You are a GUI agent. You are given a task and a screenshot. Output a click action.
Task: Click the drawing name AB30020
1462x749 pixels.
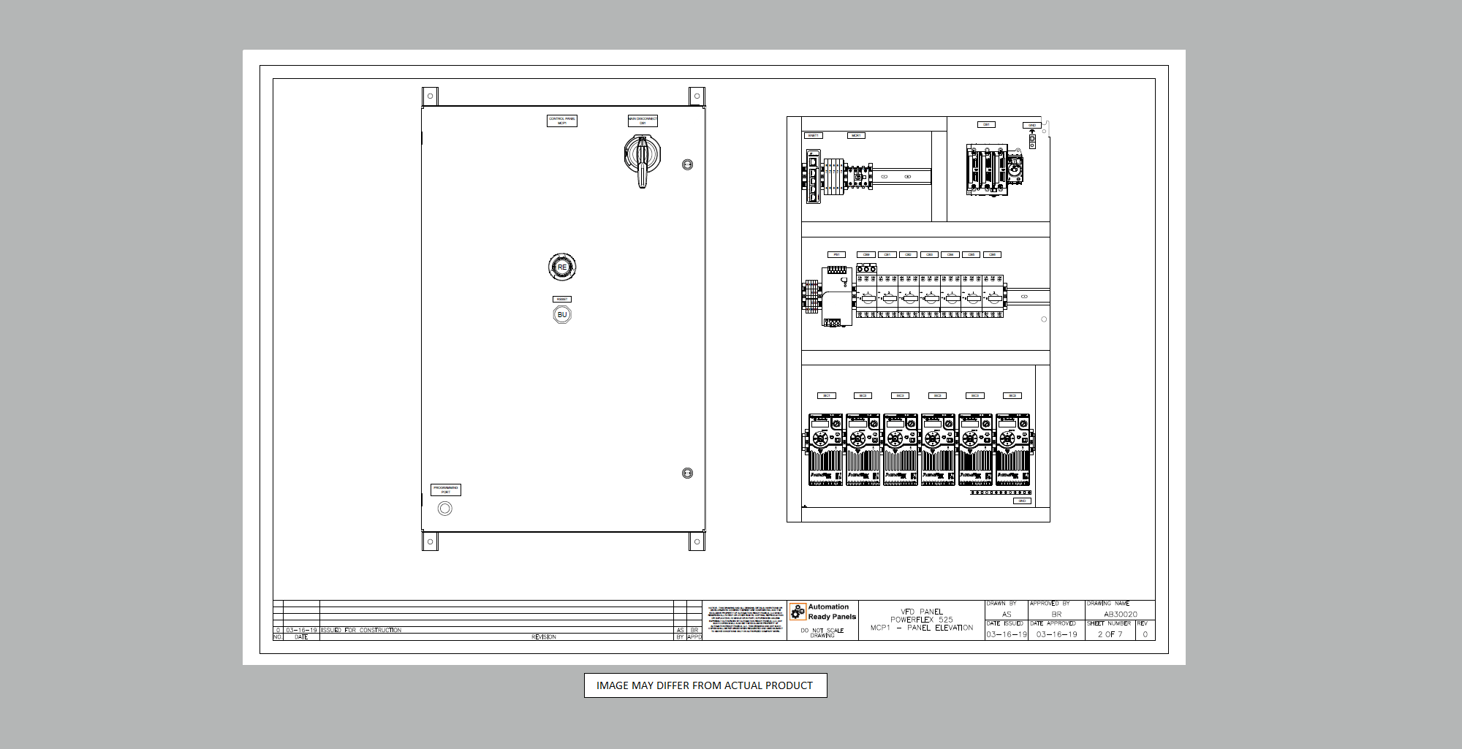click(1120, 615)
